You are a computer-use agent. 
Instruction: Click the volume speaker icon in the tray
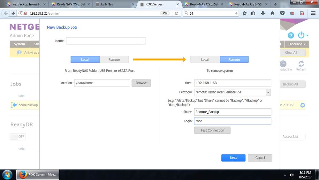292,175
